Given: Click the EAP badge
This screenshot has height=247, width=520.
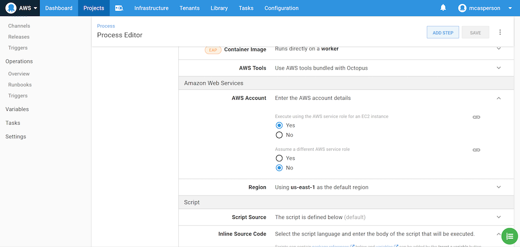Looking at the screenshot, I should (213, 50).
